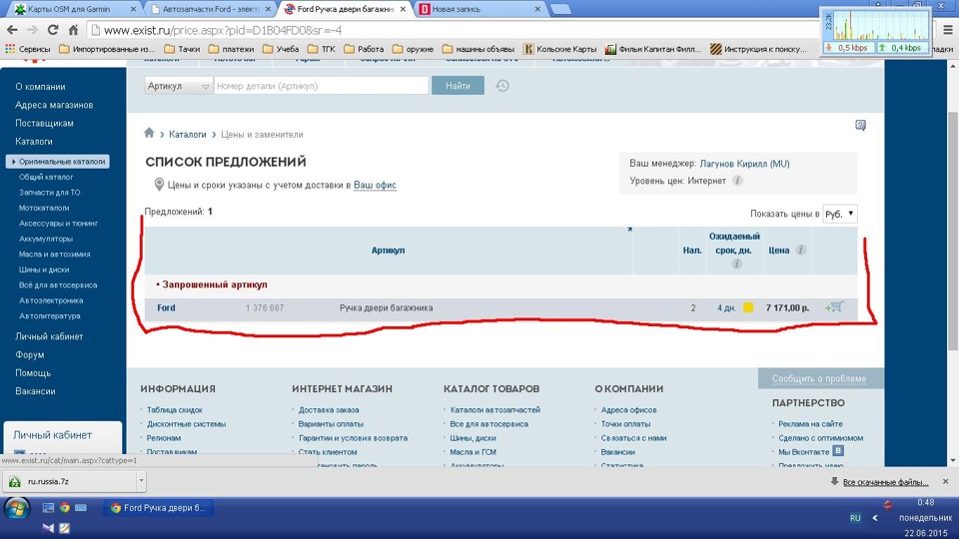Click info icon under expected delivery days
The height and width of the screenshot is (539, 959).
737,264
